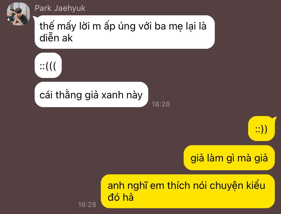281x214 pixels.
Task: Click the tail of the first white bubble
Action: (34, 18)
